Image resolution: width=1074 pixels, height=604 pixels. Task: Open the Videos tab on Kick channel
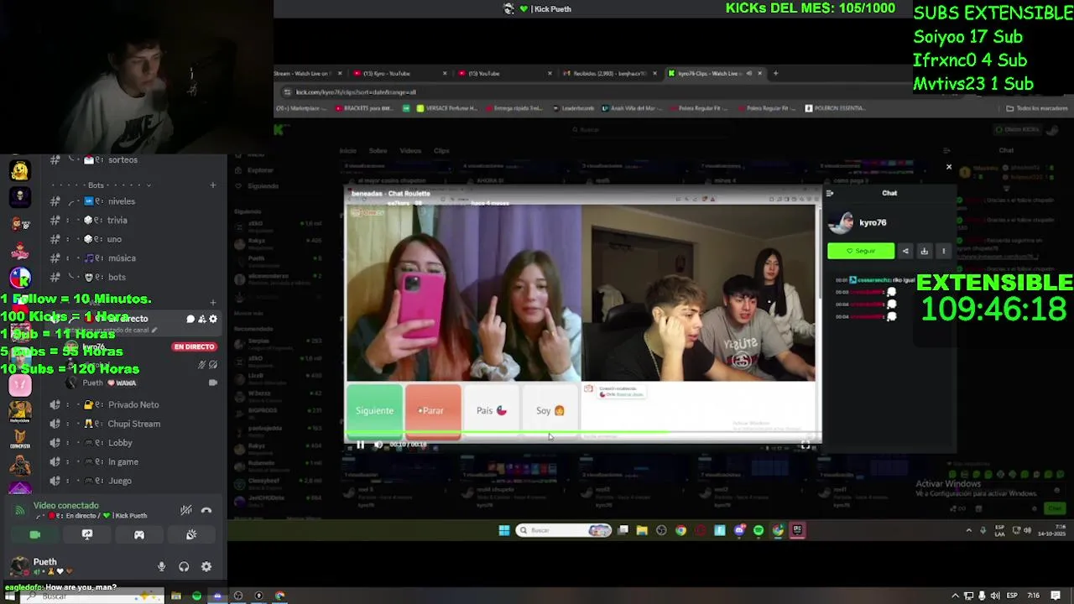click(410, 151)
